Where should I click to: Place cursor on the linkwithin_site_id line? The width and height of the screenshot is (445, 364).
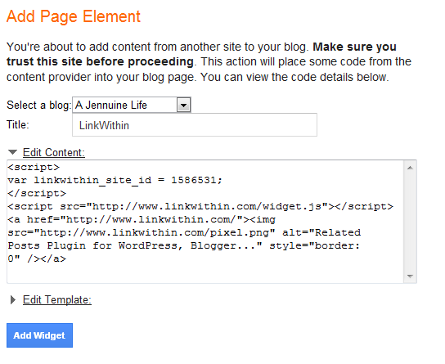point(115,180)
